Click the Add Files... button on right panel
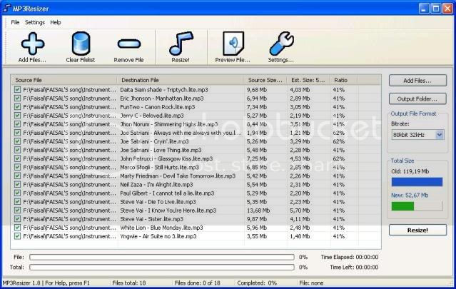The image size is (456, 289). point(417,81)
